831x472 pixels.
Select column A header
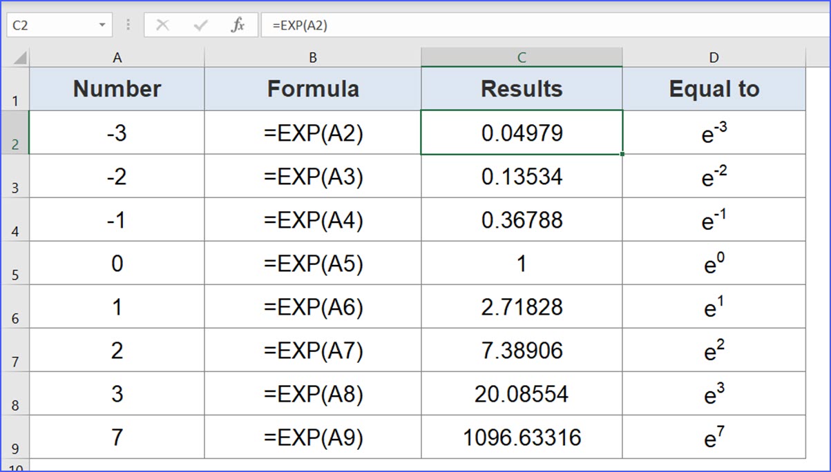[x=117, y=58]
